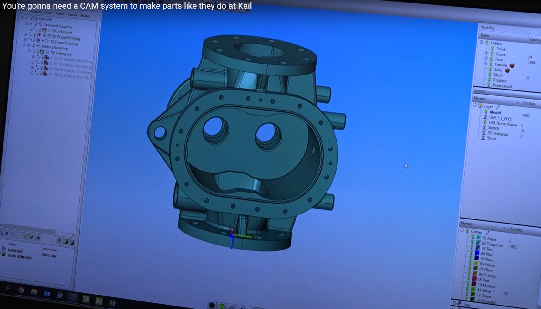Image resolution: width=541 pixels, height=309 pixels.
Task: Toggle visibility of Mesh entity type
Action: click(x=490, y=75)
